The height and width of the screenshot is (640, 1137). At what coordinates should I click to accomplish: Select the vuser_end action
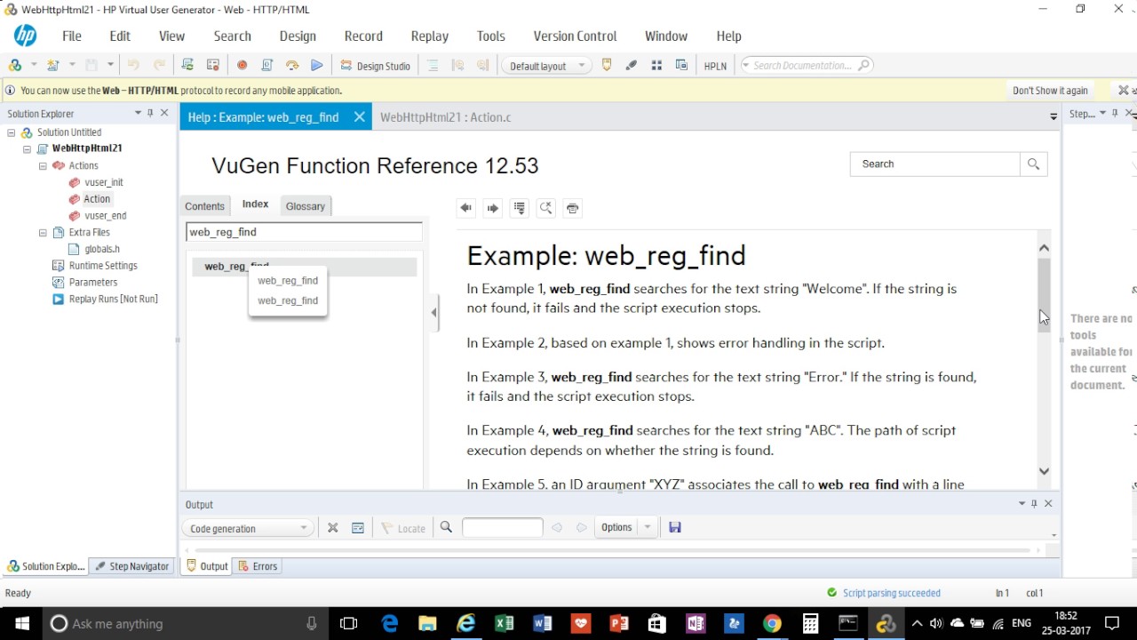click(x=106, y=216)
